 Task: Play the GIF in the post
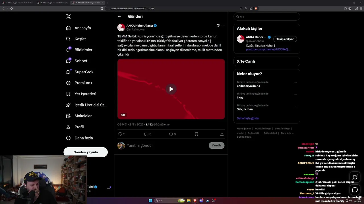[x=171, y=89]
